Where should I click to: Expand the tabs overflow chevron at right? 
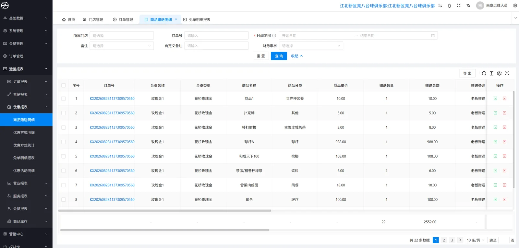(515, 18)
